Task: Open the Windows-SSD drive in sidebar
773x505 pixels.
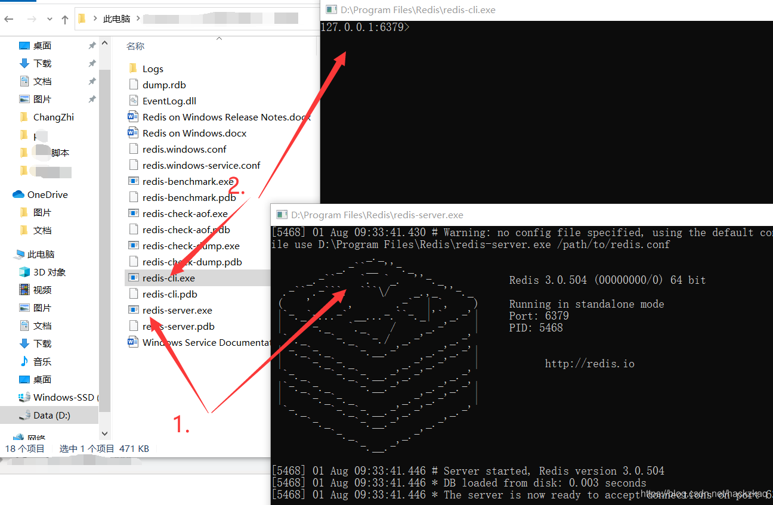Action: [64, 397]
